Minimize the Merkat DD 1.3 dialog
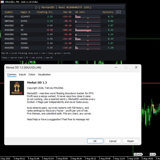Screen dimensions: 160x160 click(x=116, y=67)
